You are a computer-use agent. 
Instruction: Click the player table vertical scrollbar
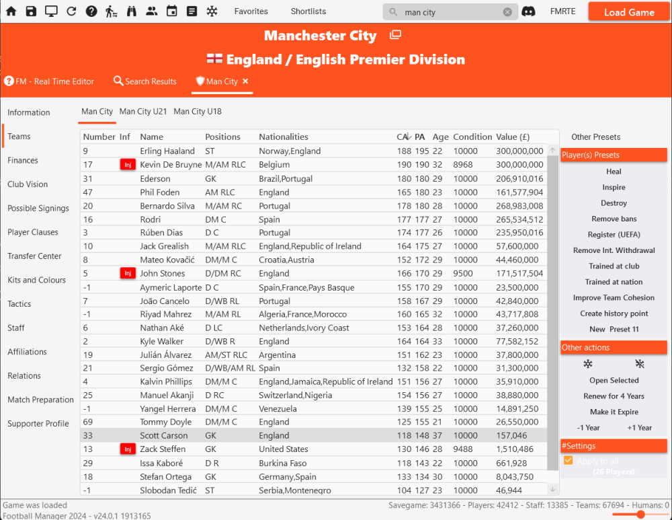point(552,313)
